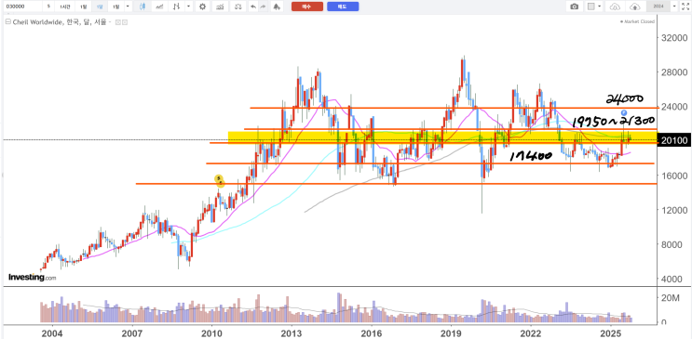Viewport: 692px width, 339px height.
Task: Select the bar chart style icon
Action: pyautogui.click(x=177, y=7)
